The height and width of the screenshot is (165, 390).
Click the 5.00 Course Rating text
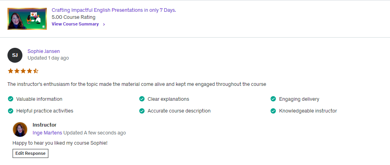74,17
